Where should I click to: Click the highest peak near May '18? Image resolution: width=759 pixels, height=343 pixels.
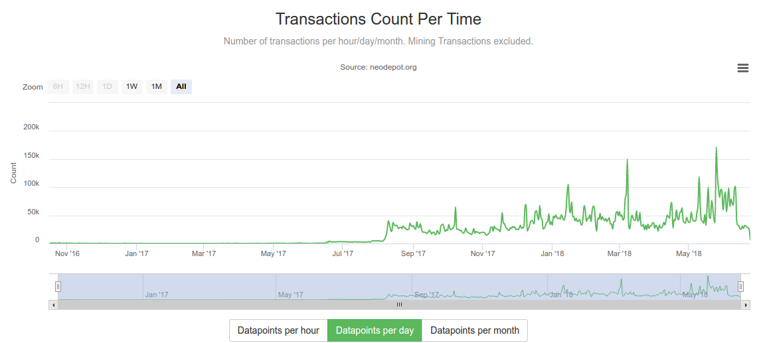(x=716, y=148)
